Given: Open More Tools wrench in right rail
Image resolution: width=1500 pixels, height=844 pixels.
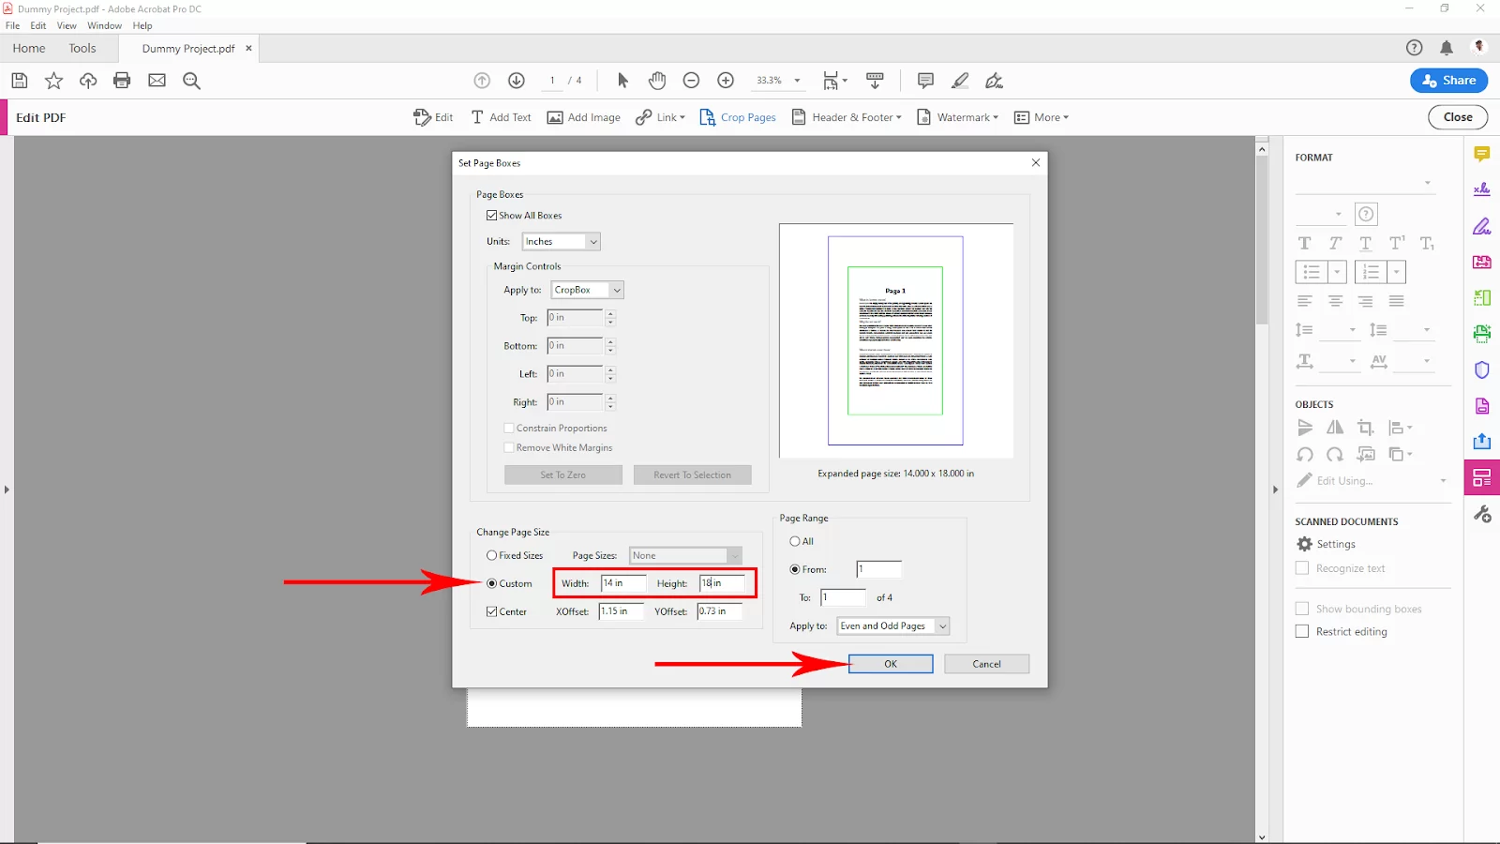Looking at the screenshot, I should coord(1482,514).
